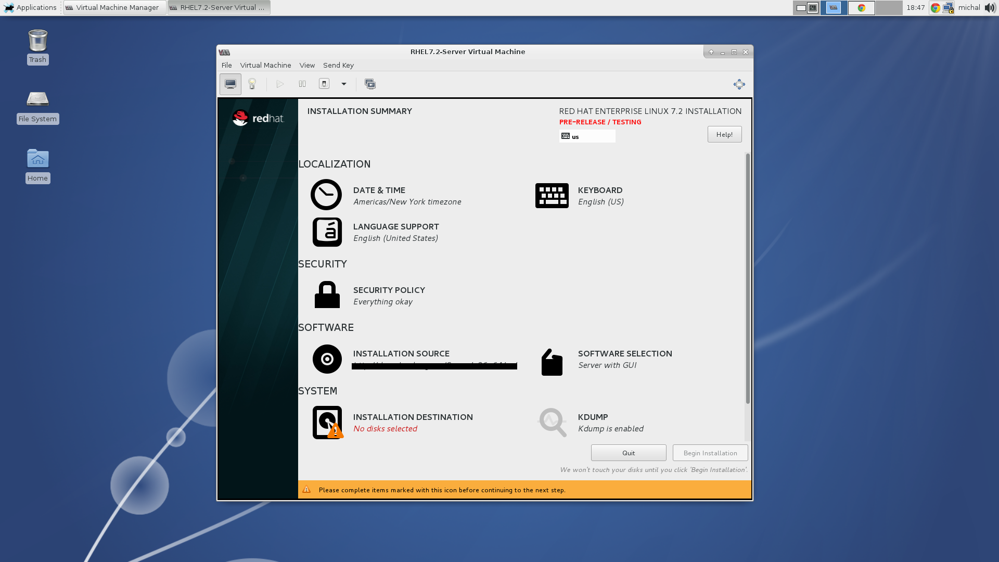This screenshot has width=999, height=562.
Task: Open Installation Source disc icon
Action: tap(327, 359)
